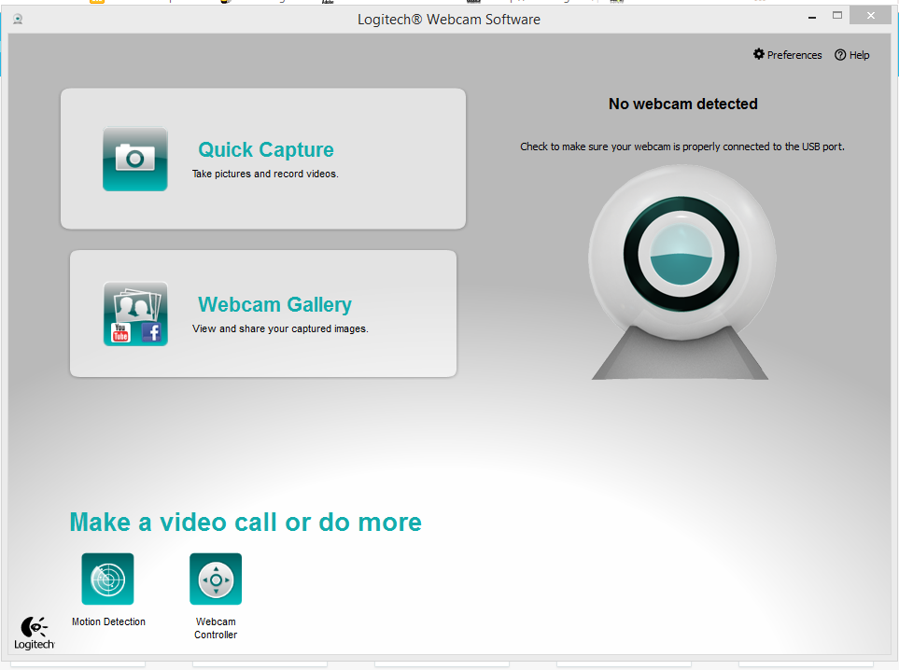Maximize the Logitech Webcam Software window
This screenshot has width=899, height=670.
pos(837,16)
